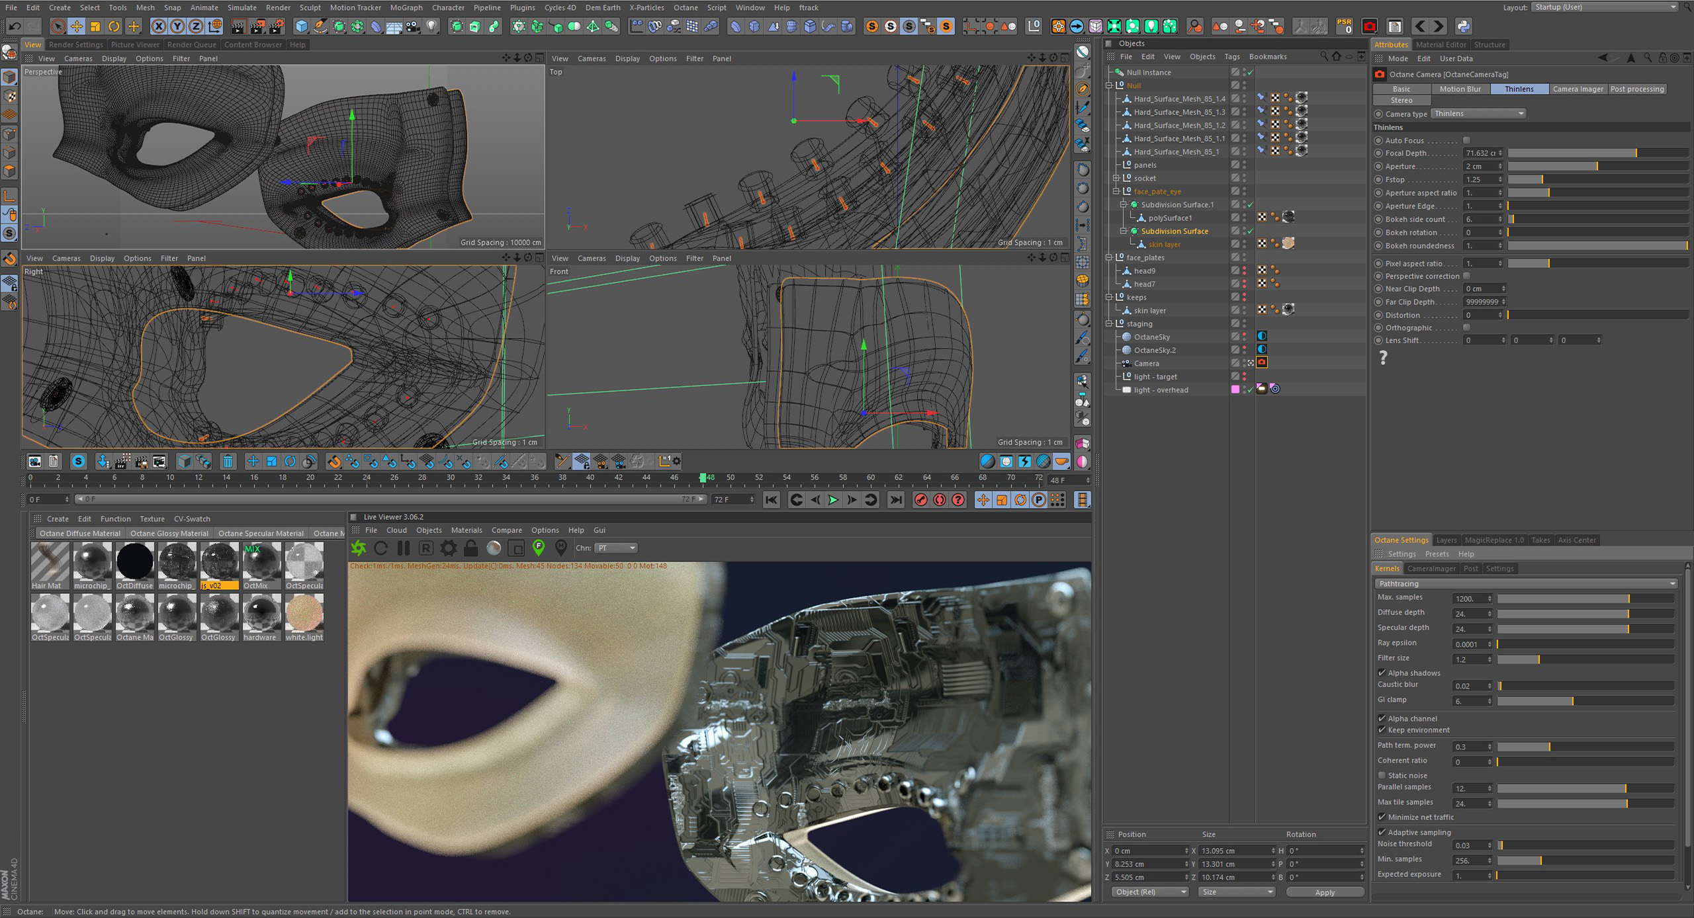
Task: Open the Camera type Thinlens dropdown
Action: tap(1479, 114)
